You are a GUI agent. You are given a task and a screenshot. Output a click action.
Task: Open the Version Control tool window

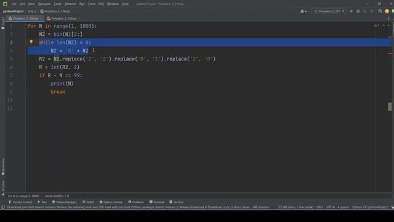(20, 202)
